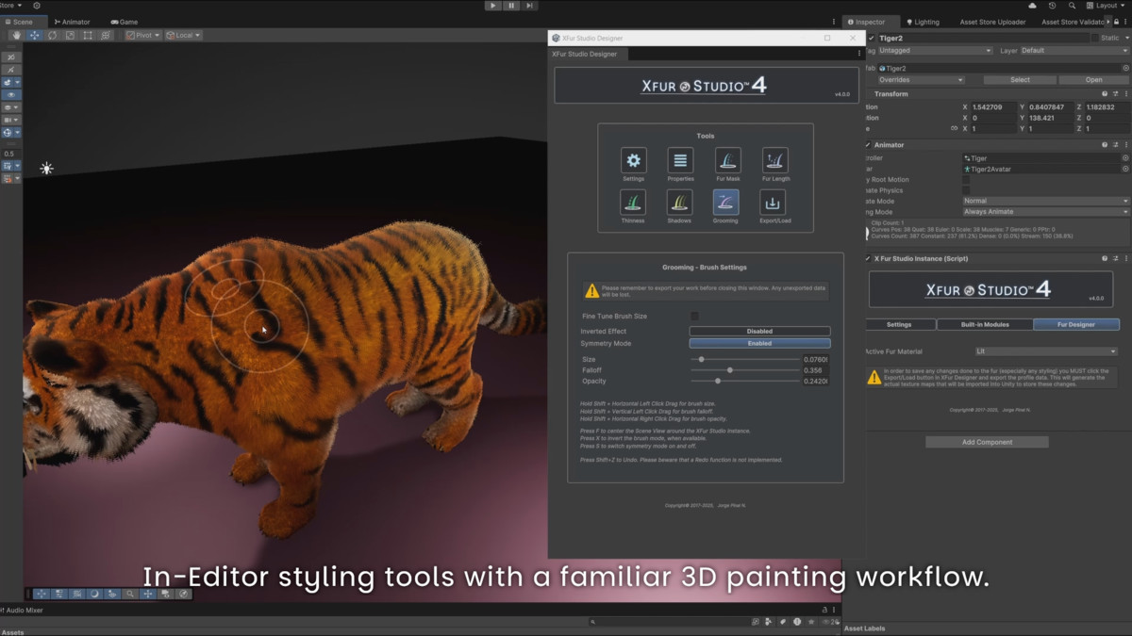Click the prefab Open button
This screenshot has height=636, width=1132.
pos(1093,80)
